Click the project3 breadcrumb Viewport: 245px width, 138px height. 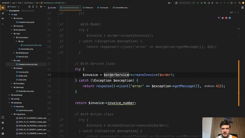point(6,3)
